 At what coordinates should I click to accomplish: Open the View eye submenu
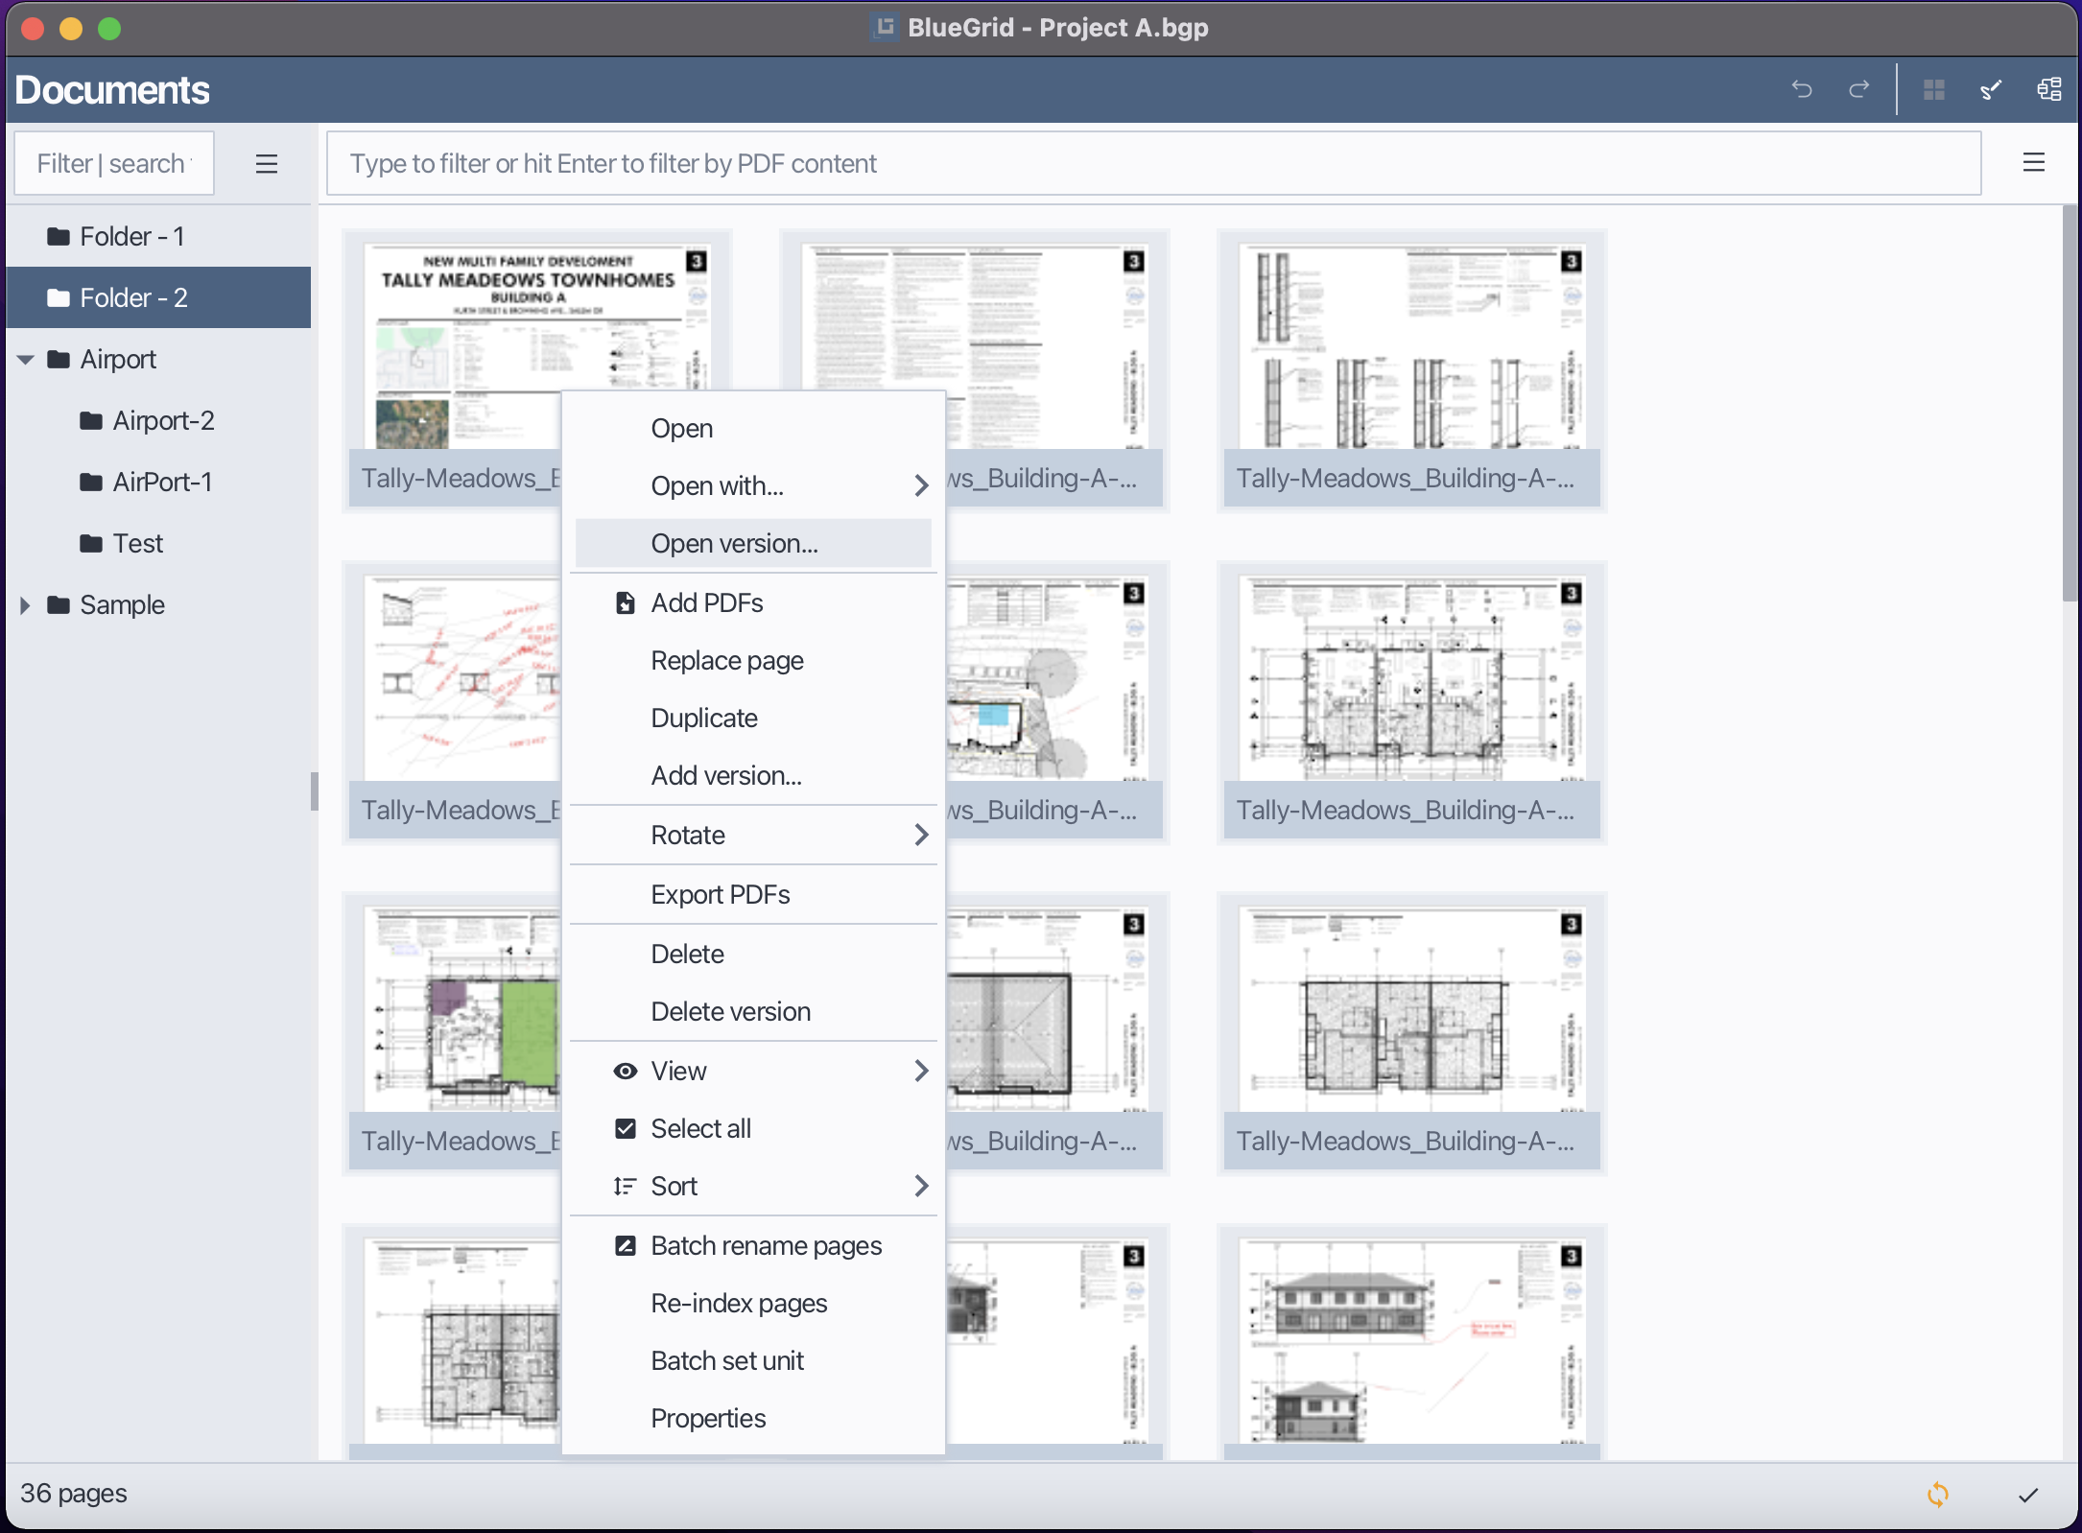[x=677, y=1071]
